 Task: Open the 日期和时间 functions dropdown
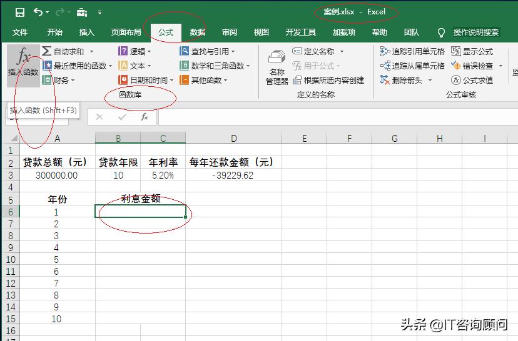pyautogui.click(x=146, y=80)
